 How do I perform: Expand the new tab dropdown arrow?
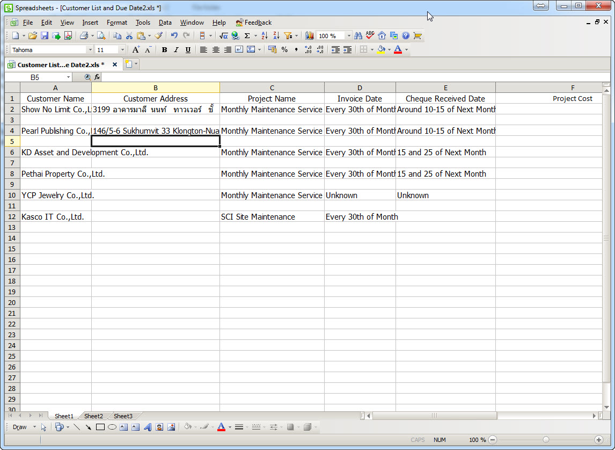pos(136,64)
